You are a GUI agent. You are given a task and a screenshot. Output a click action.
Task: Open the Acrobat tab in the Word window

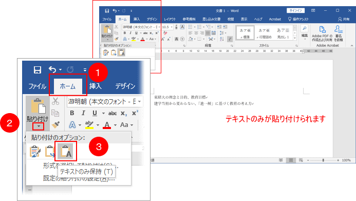(x=275, y=19)
